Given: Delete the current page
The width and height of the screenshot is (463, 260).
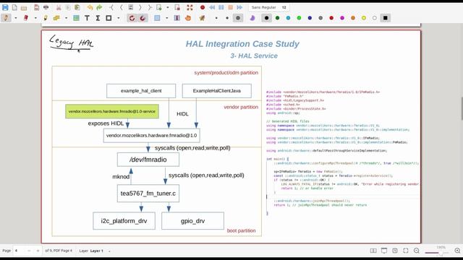Looking at the screenshot, I should 177,7.
